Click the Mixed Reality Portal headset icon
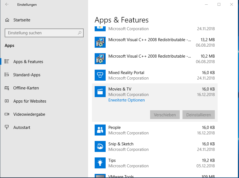The height and width of the screenshot is (178, 239). click(100, 75)
